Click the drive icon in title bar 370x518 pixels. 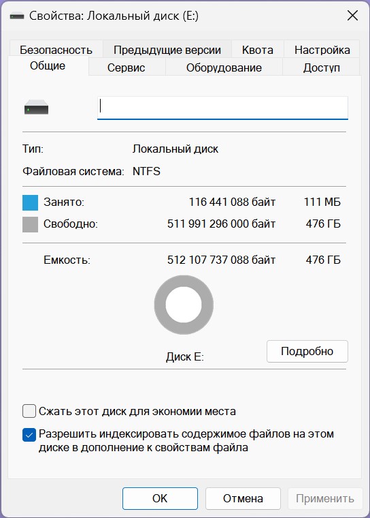click(x=17, y=16)
